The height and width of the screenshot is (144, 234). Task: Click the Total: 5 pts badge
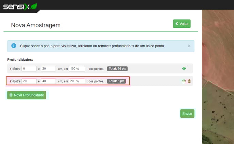(x=116, y=81)
